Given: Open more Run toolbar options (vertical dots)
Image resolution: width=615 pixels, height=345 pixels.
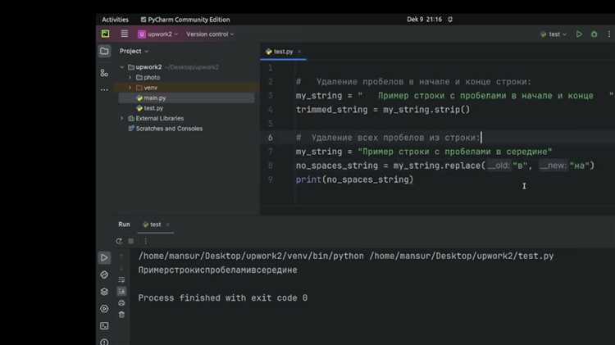Looking at the screenshot, I should pyautogui.click(x=145, y=241).
